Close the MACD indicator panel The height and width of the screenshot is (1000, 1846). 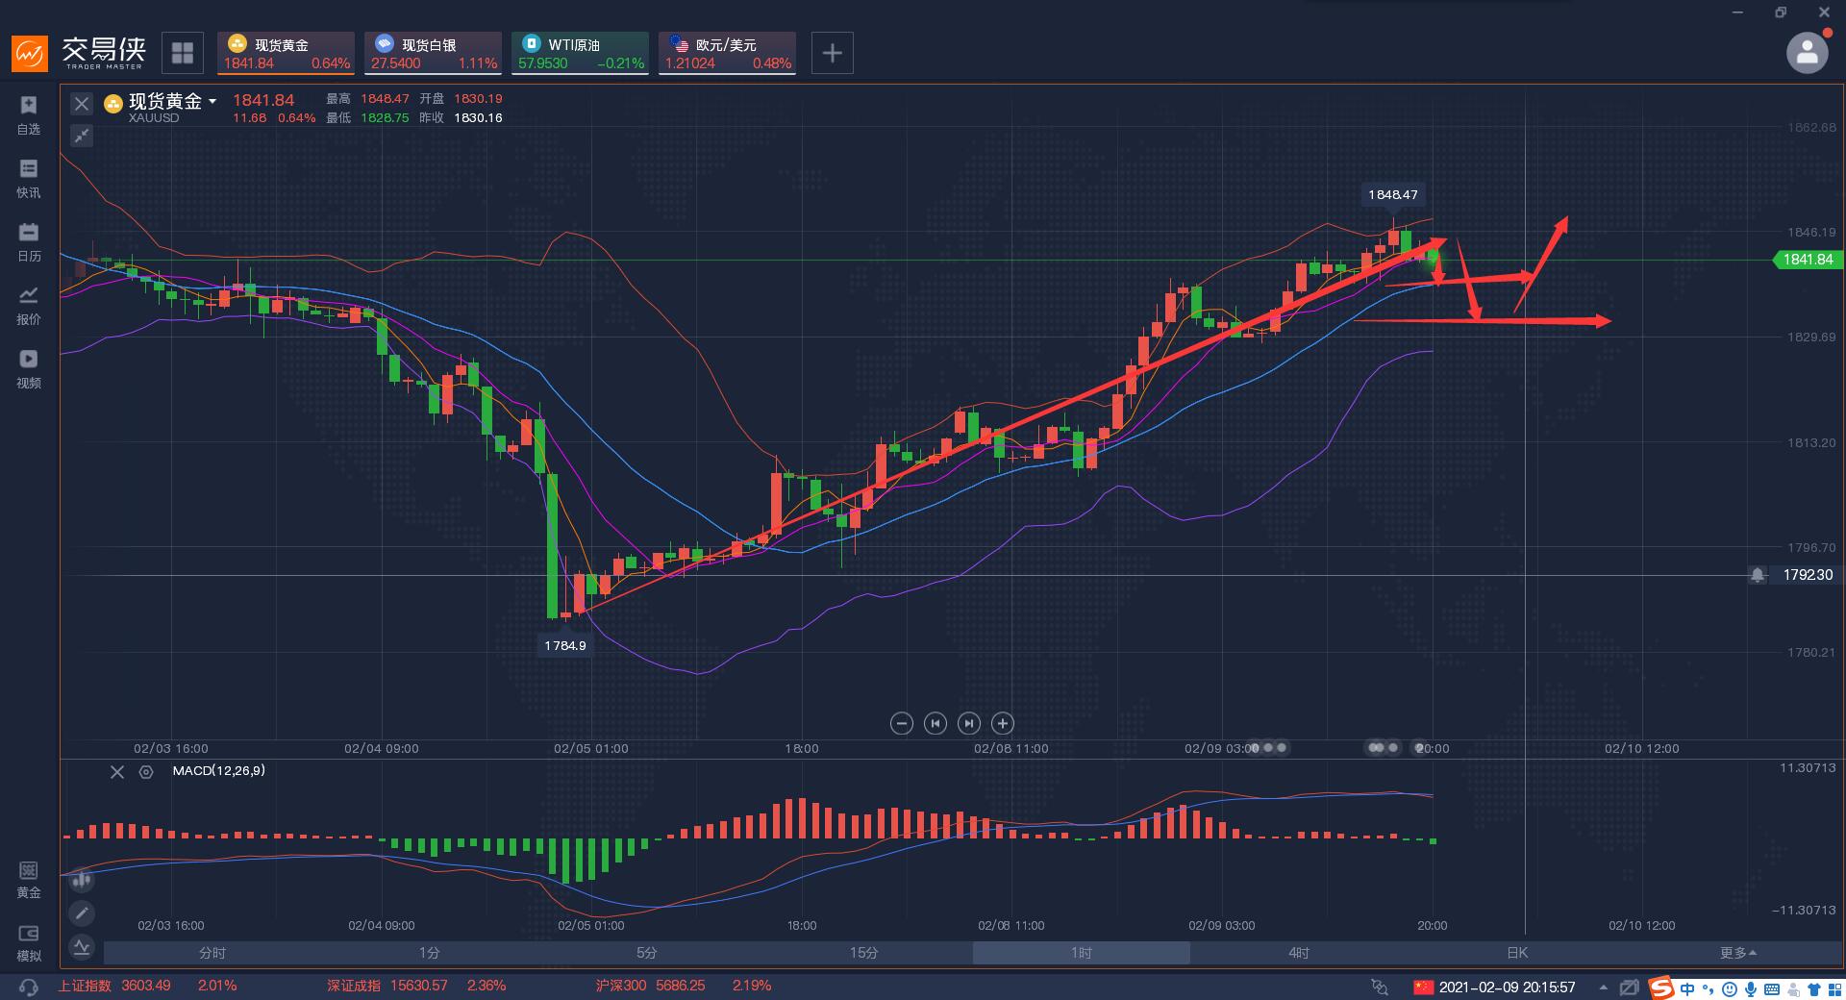(117, 771)
